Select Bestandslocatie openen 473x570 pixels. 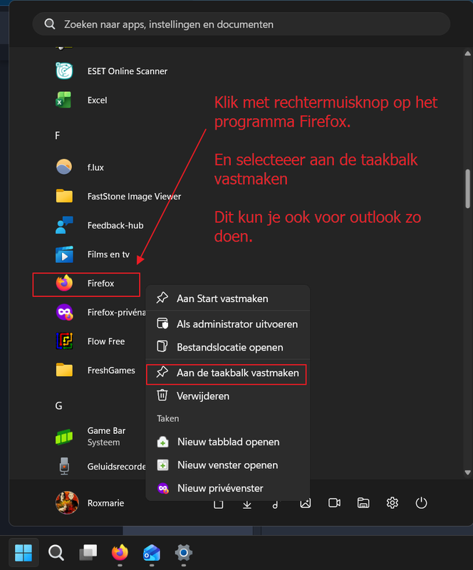(227, 347)
